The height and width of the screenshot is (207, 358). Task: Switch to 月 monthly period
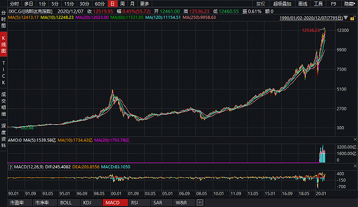click(132, 4)
